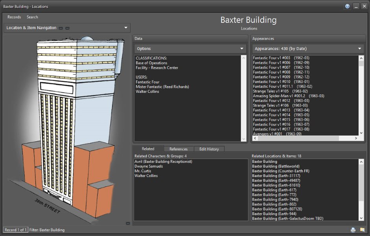
Task: Select 'Baxter Building (Earth-31117)' related location
Action: pos(276,175)
